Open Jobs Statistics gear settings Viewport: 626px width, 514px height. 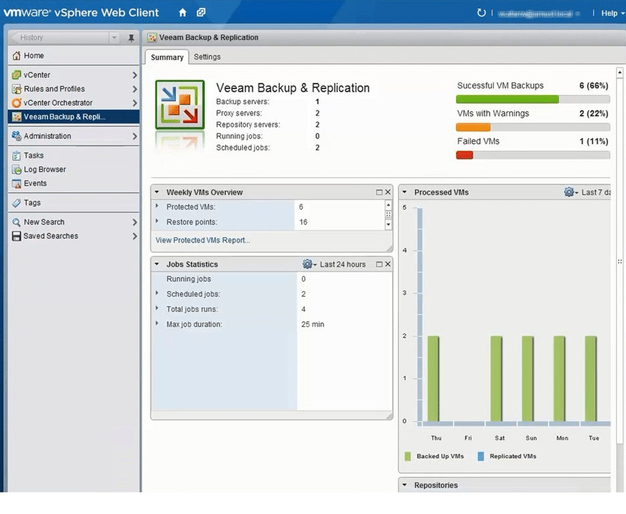[x=309, y=264]
